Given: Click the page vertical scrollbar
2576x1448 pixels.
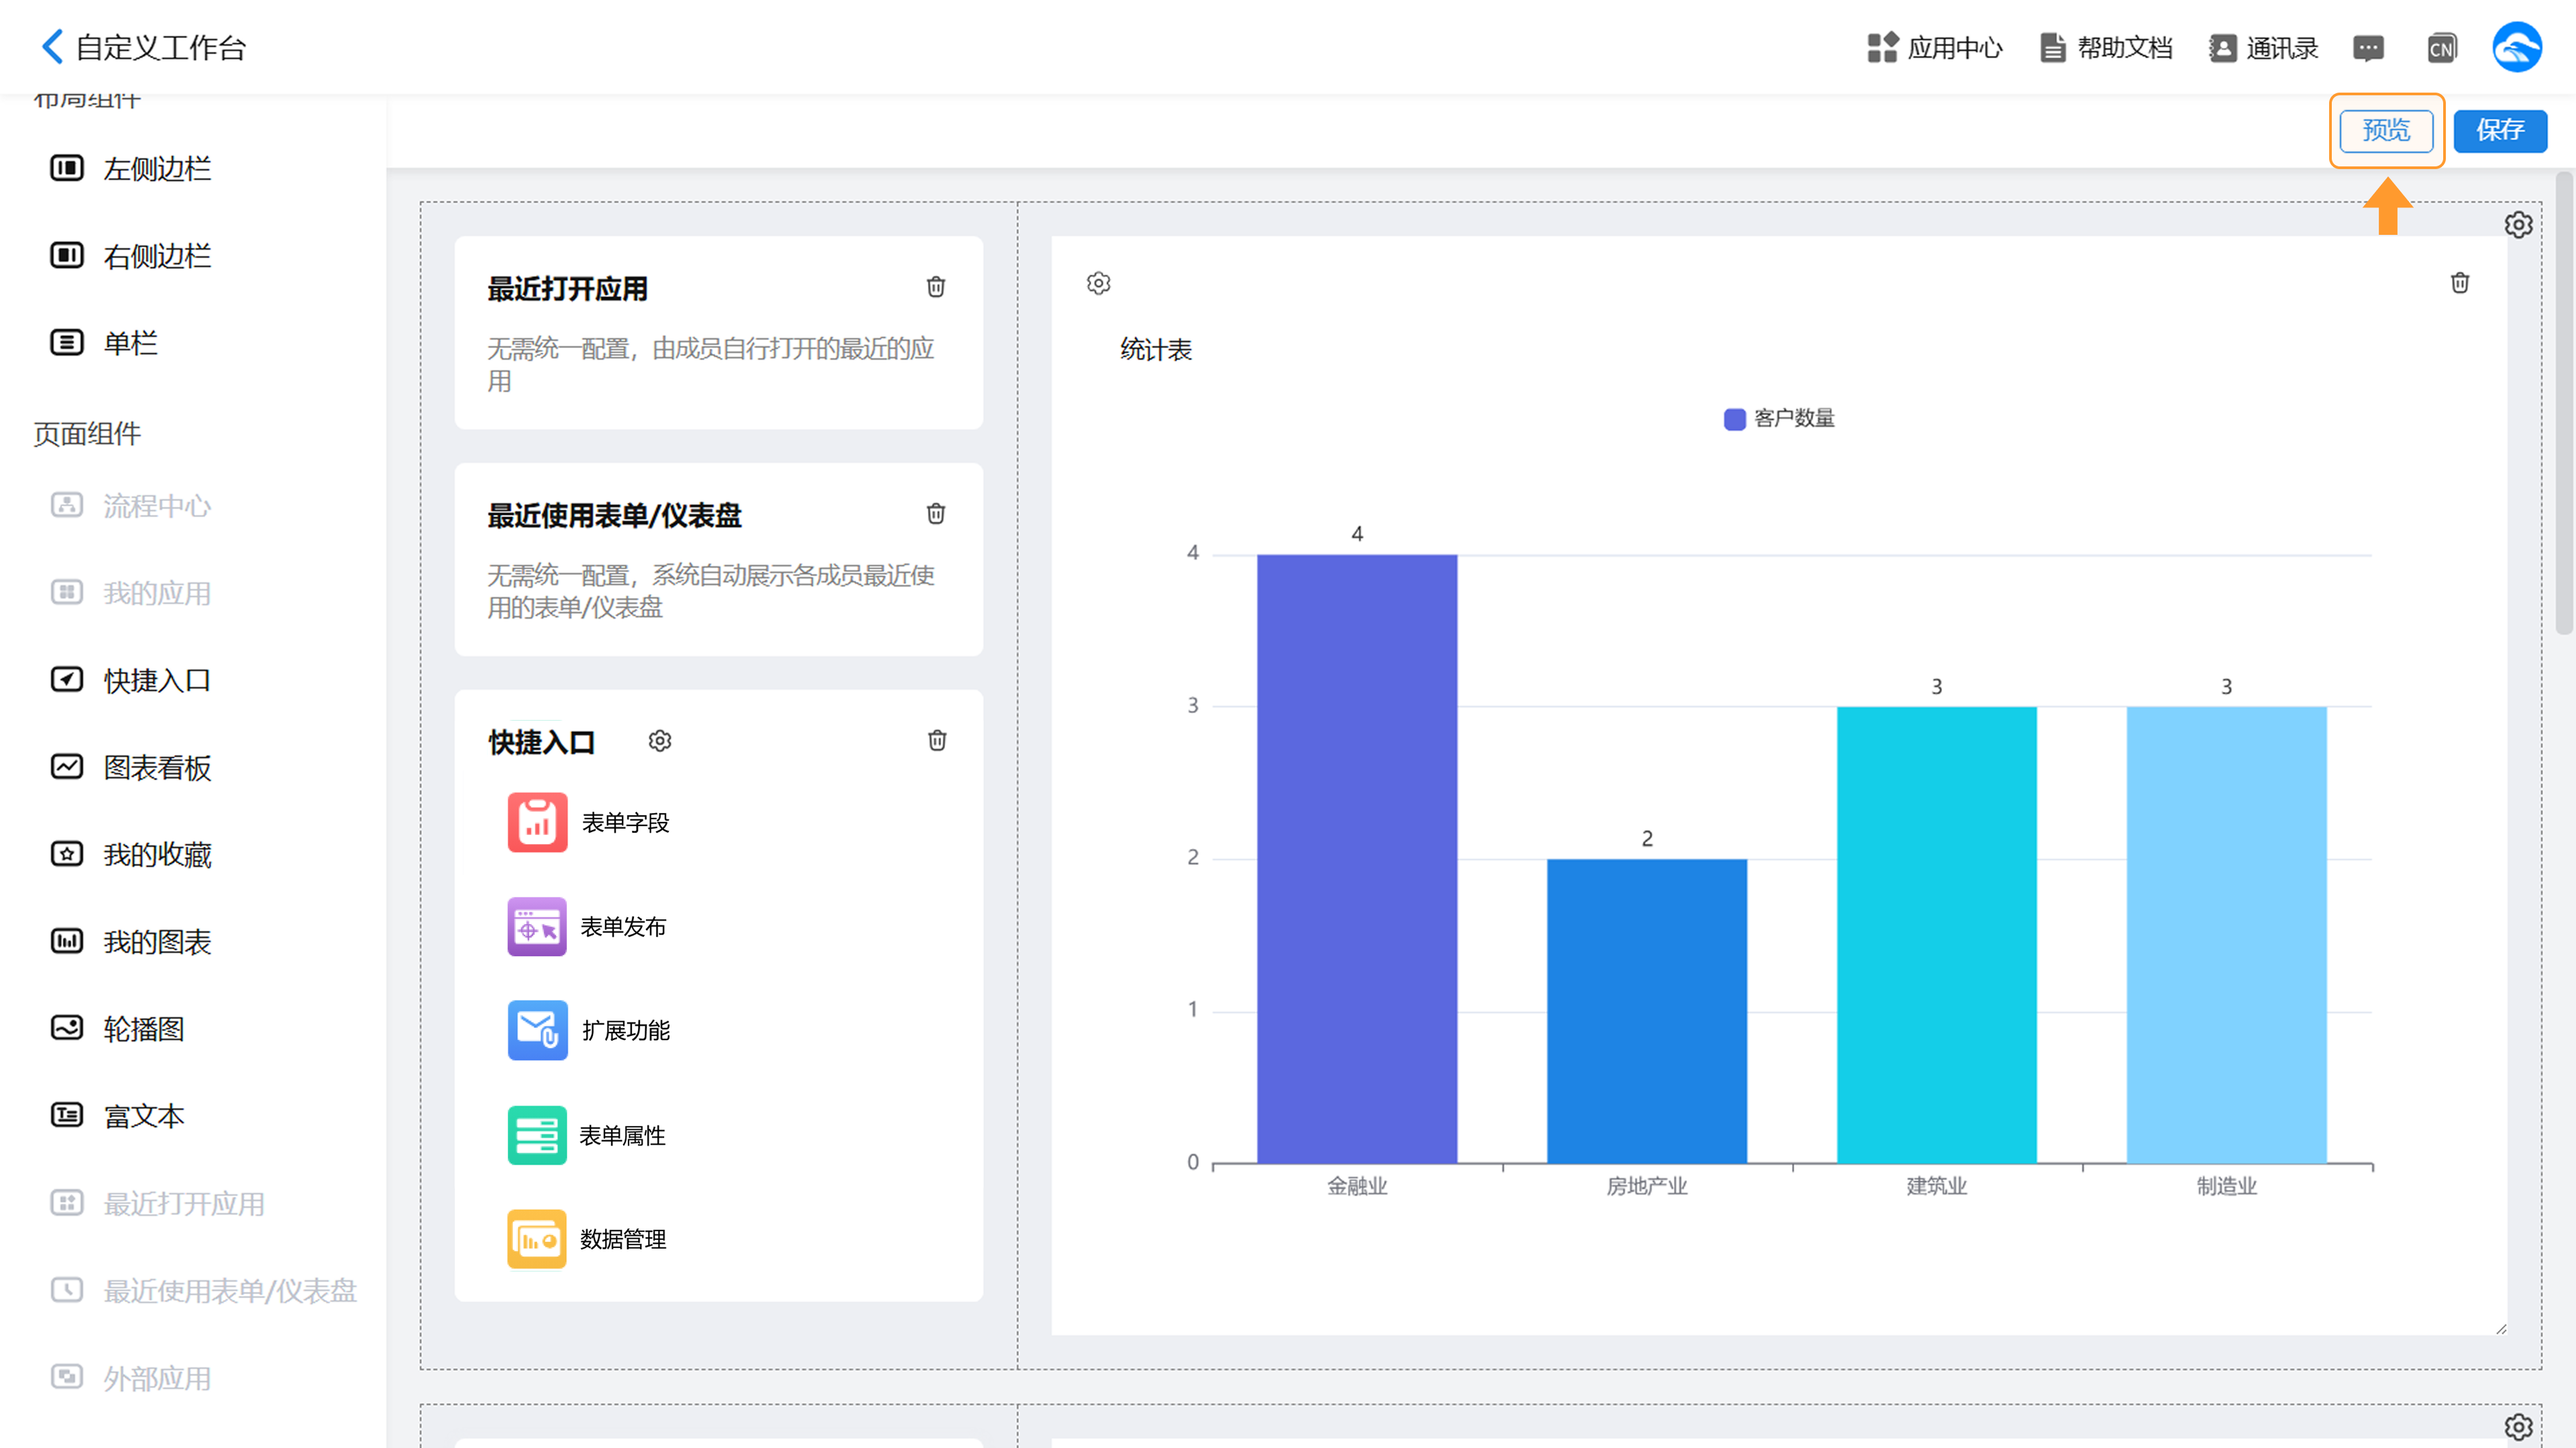Looking at the screenshot, I should click(2564, 403).
